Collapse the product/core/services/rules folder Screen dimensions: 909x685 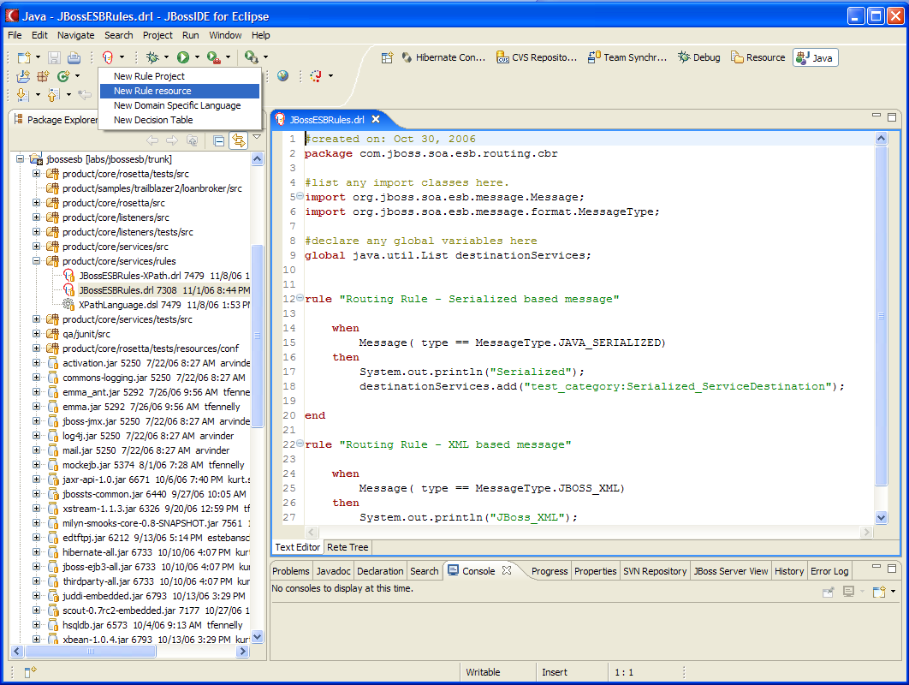(37, 260)
